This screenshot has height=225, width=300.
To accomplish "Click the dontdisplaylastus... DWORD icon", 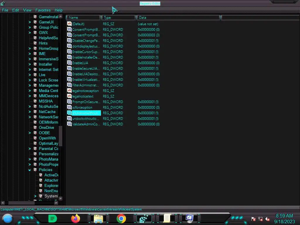I will (69, 46).
